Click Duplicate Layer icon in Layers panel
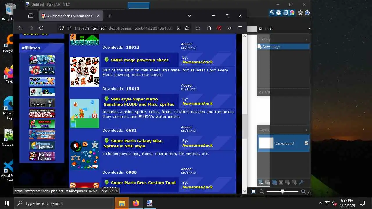This screenshot has width=372, height=209. pyautogui.click(x=274, y=182)
